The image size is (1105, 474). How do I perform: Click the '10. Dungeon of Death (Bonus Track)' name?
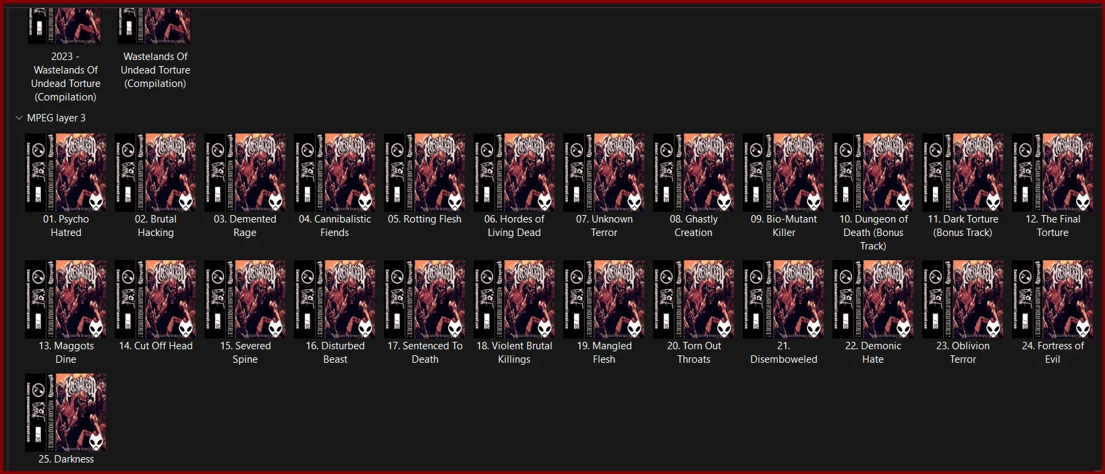coord(873,233)
